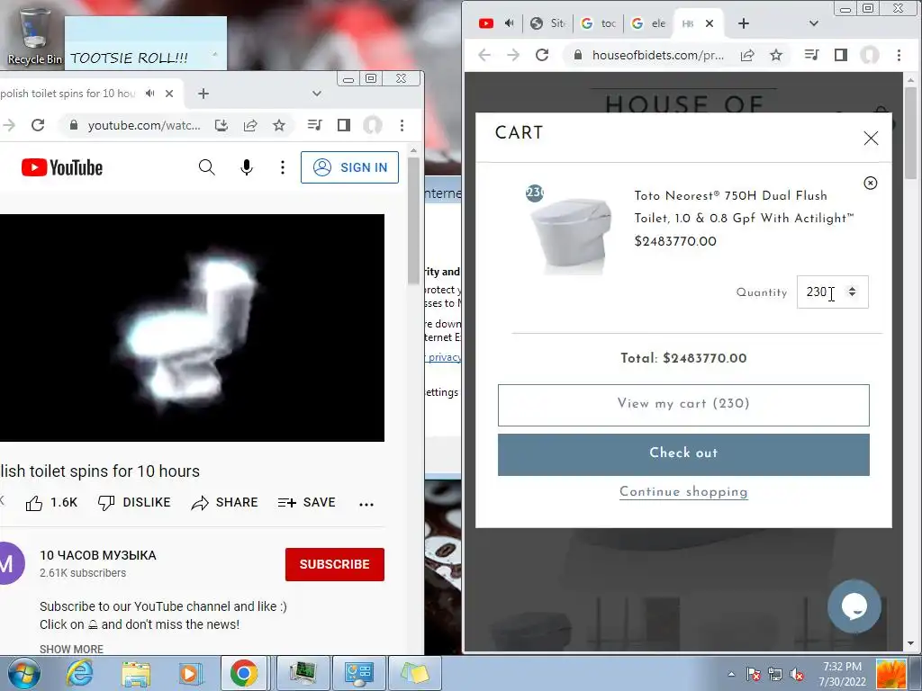
Task: Click SIGN IN button on YouTube
Action: (x=350, y=167)
